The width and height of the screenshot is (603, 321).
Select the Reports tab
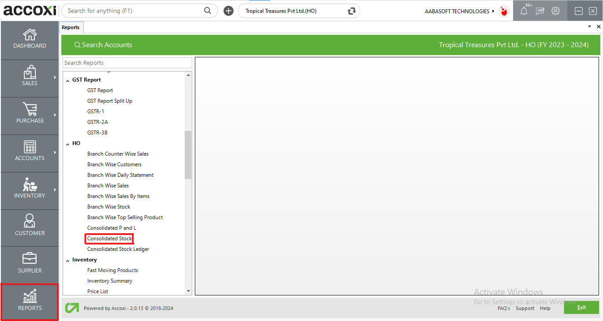pos(71,27)
